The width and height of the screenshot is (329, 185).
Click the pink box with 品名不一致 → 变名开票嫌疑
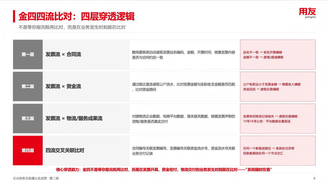278,54
